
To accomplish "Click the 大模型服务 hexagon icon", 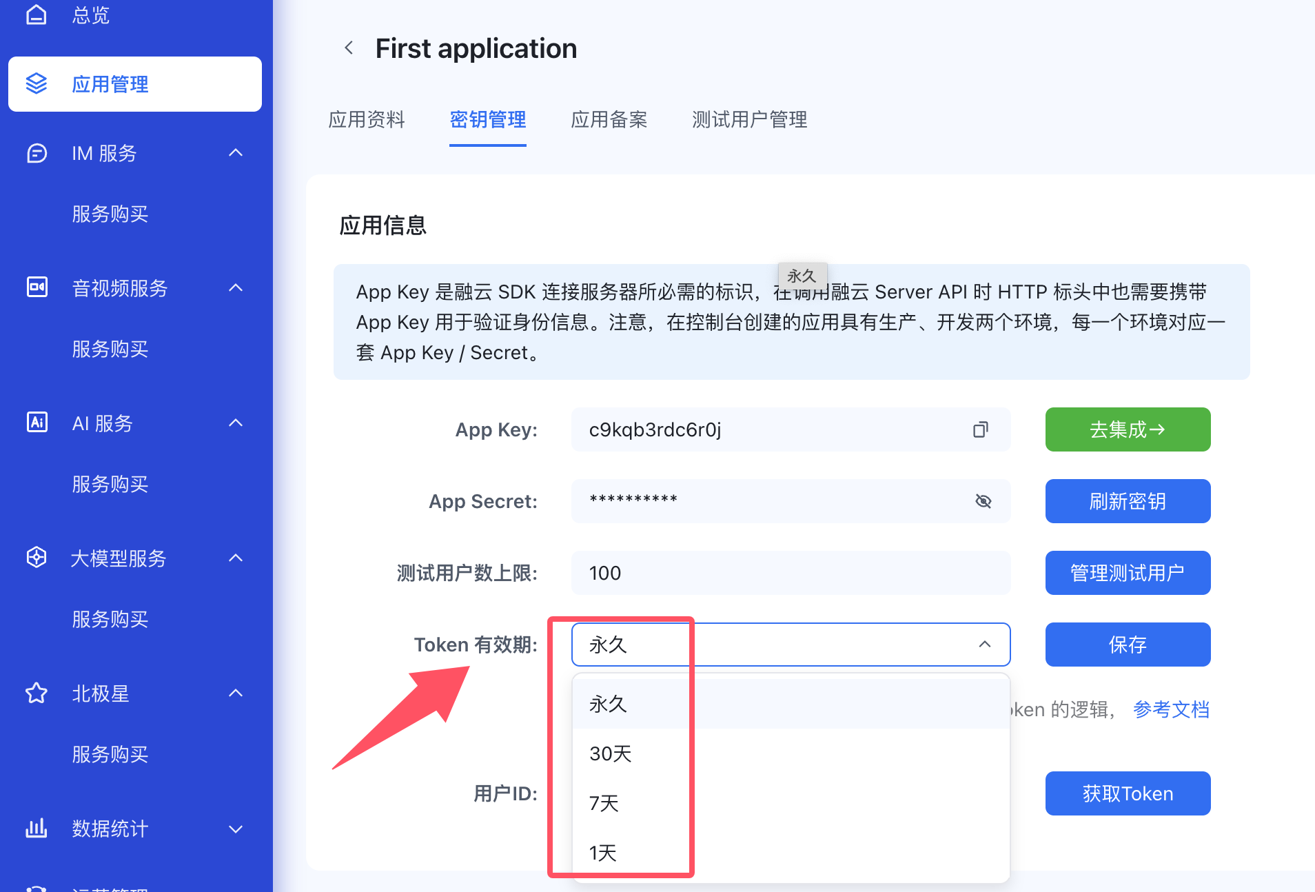I will (36, 557).
